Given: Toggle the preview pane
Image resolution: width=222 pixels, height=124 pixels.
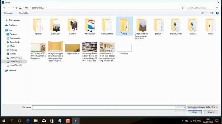Looking at the screenshot, I should pyautogui.click(x=211, y=13).
